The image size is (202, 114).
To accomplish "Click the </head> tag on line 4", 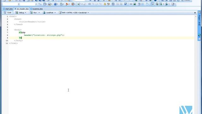I will pyautogui.click(x=18, y=24).
